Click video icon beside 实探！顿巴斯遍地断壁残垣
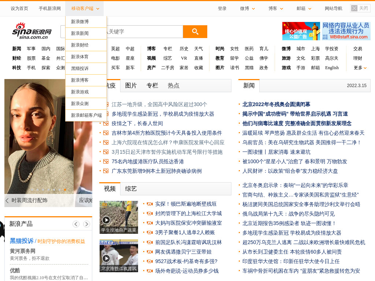375x281 pixels. [150, 204]
